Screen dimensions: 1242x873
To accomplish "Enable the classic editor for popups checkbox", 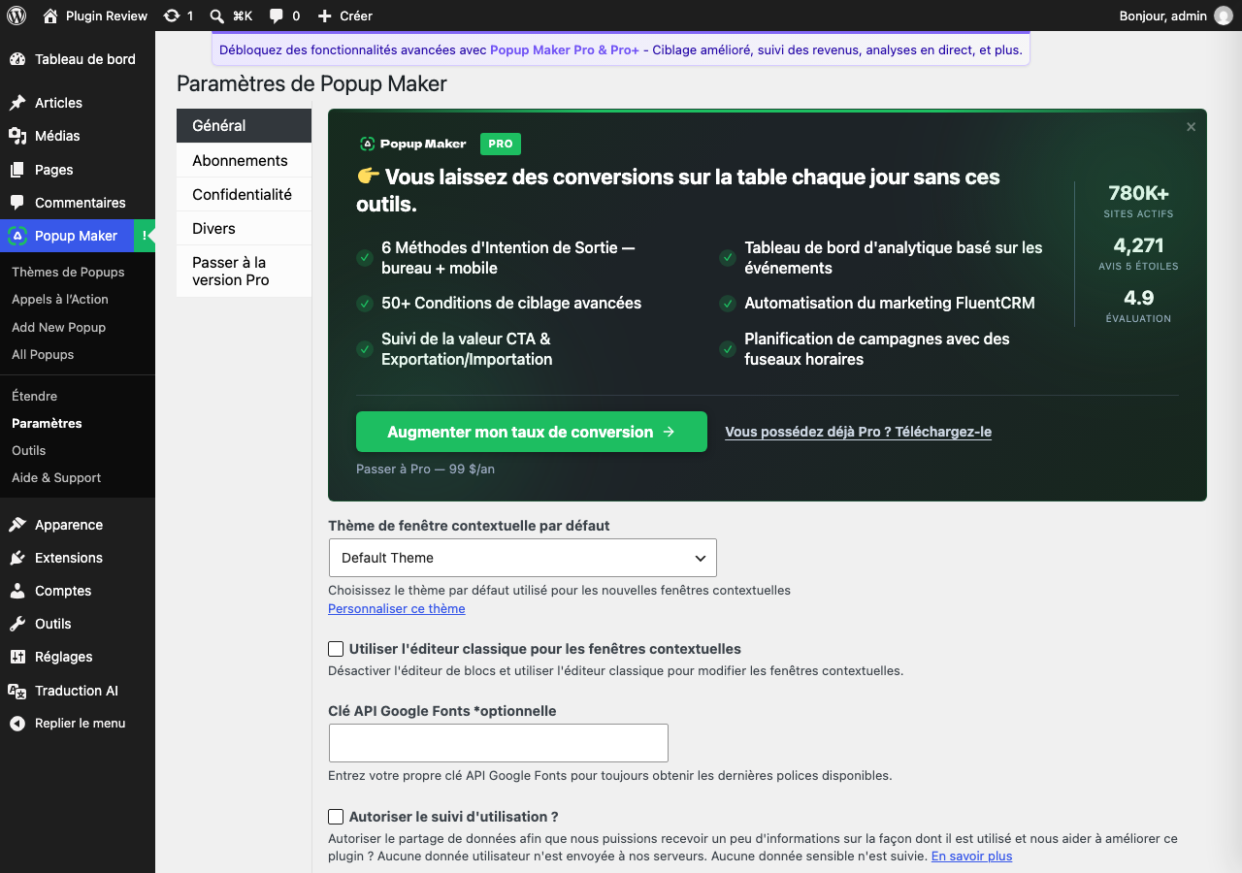I will (x=336, y=649).
